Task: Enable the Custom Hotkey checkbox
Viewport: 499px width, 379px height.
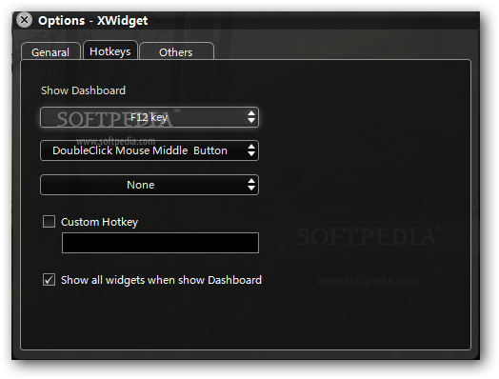Action: point(49,222)
